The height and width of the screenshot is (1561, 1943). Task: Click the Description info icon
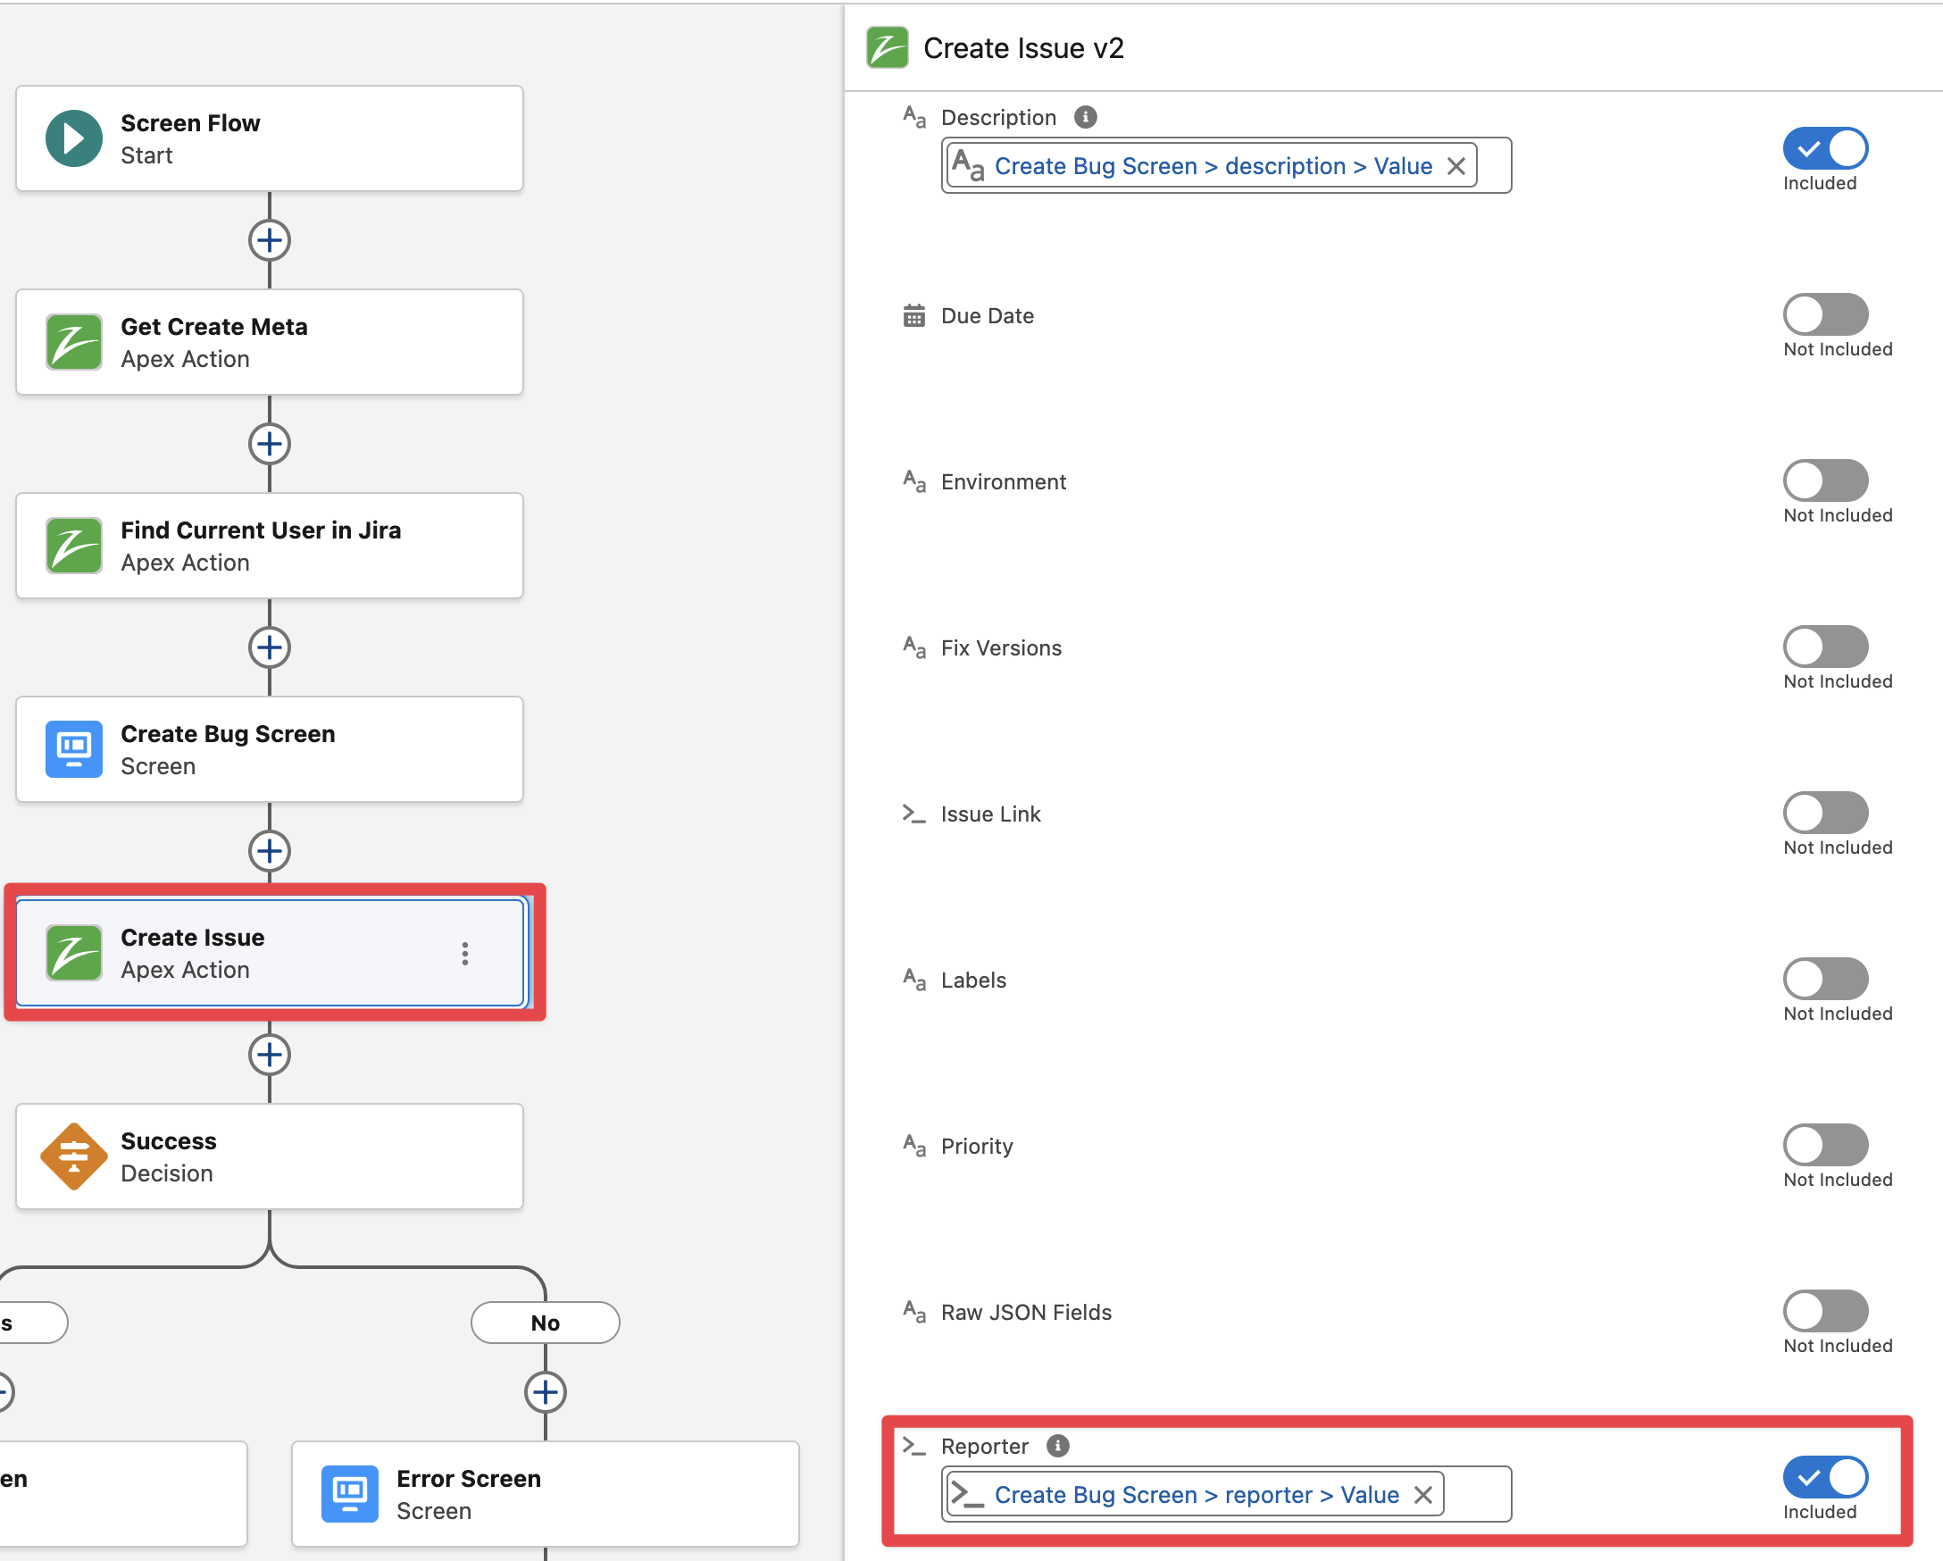[x=1085, y=117]
